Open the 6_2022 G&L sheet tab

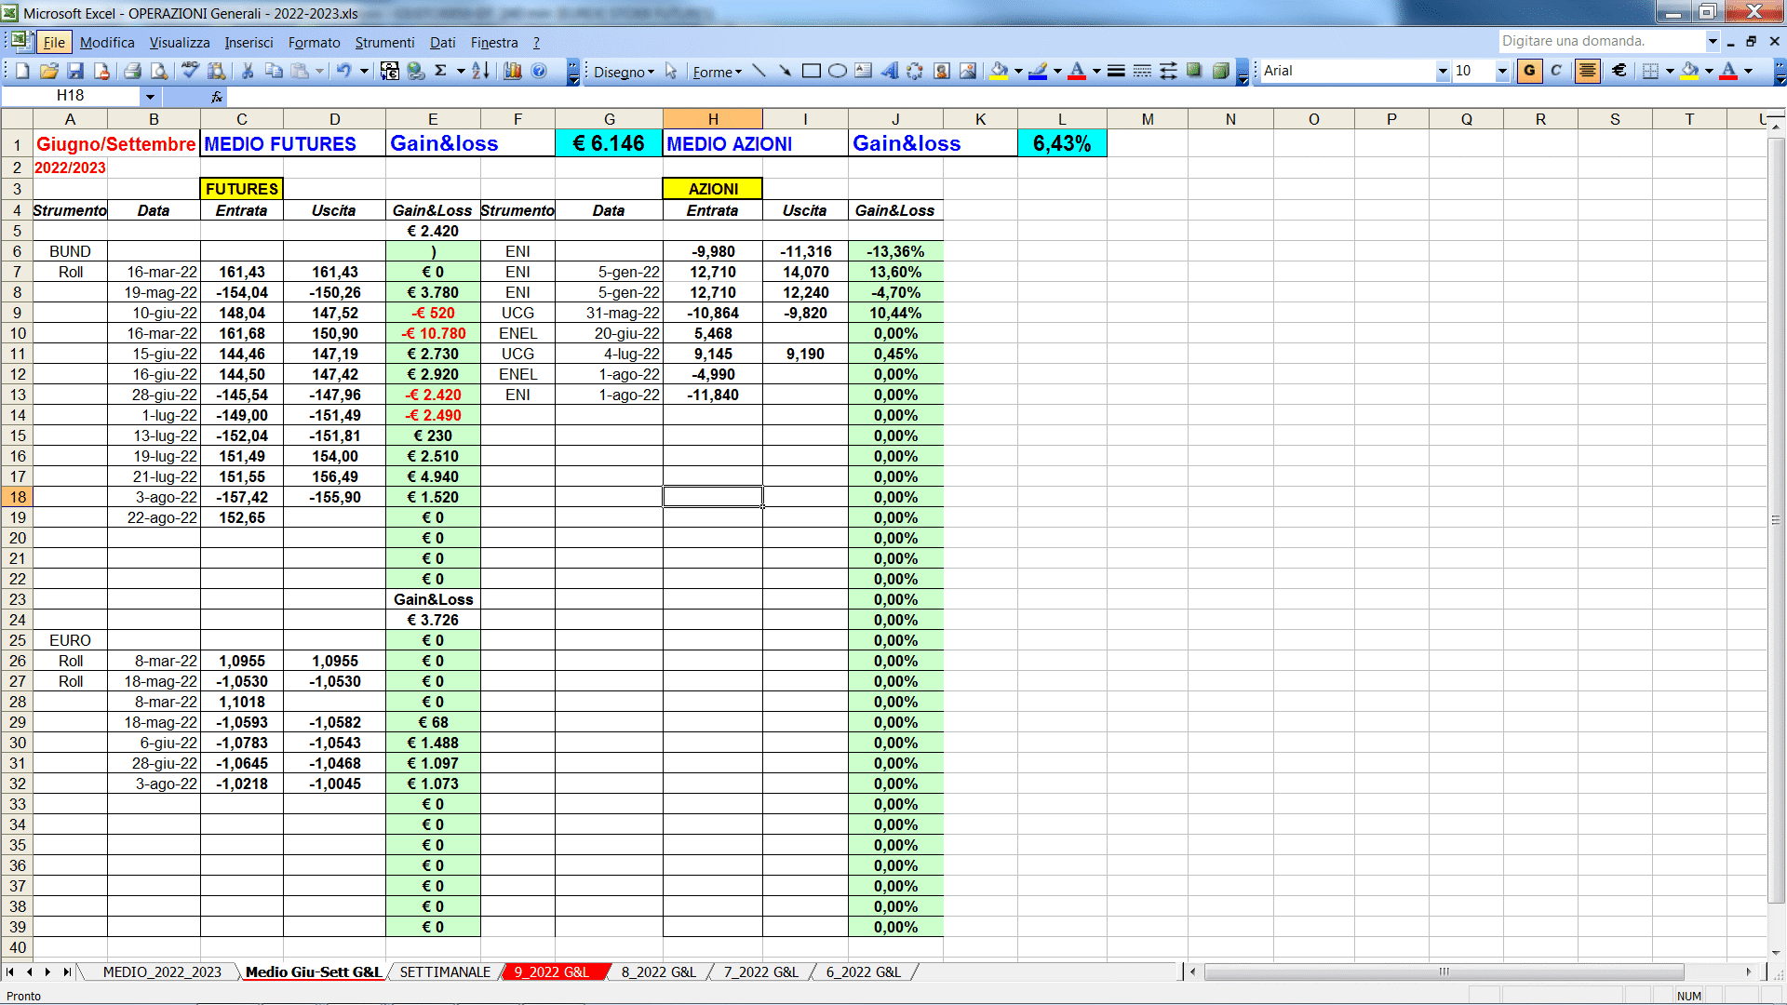863,971
